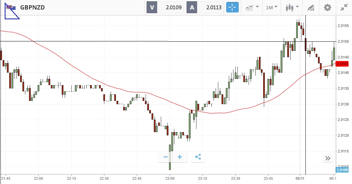Zoom in chart with plus button

[180, 157]
